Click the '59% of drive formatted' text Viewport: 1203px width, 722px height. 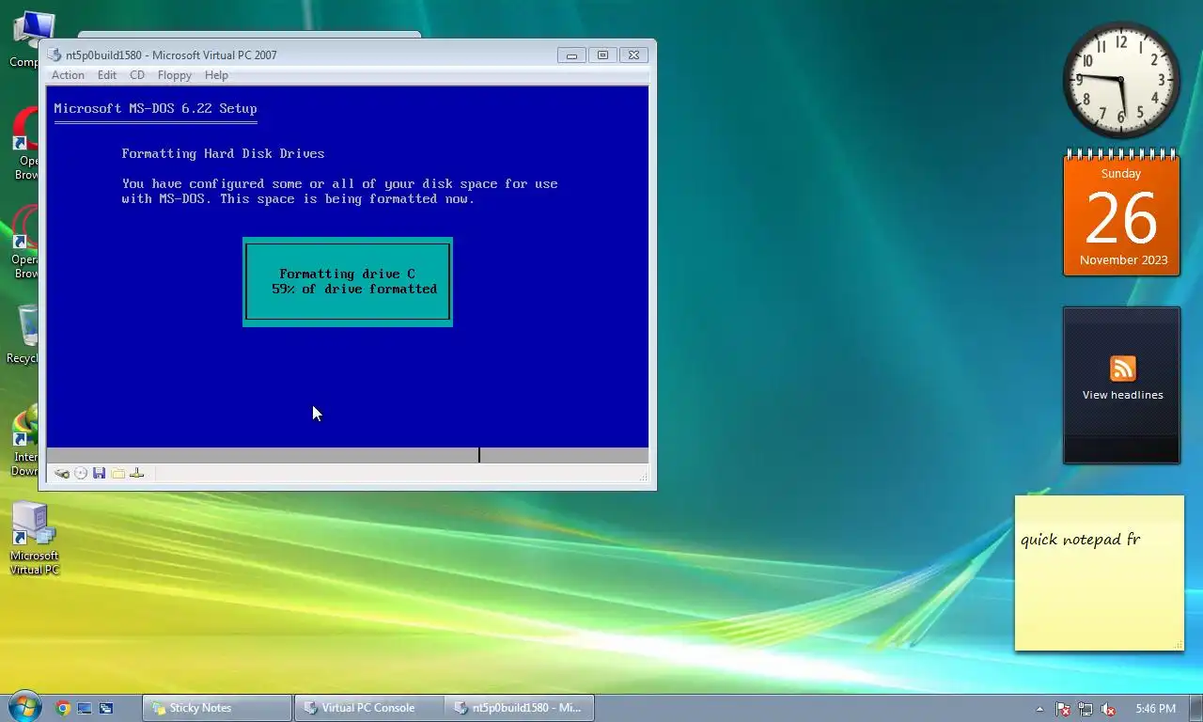[x=354, y=289]
